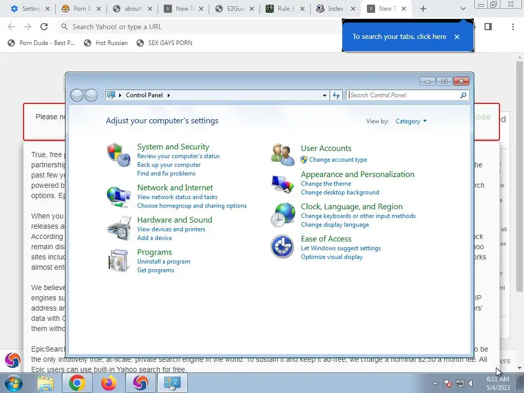
Task: Open browser tab search chevron
Action: [x=463, y=9]
